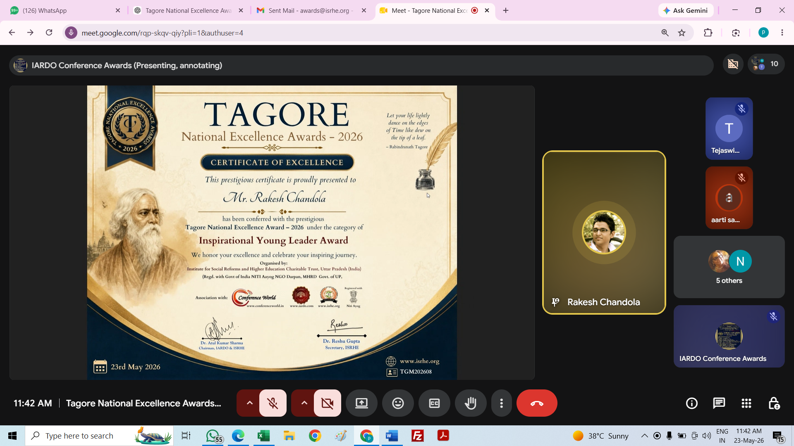Open the emoji reactions button
The image size is (794, 446).
pos(398,403)
